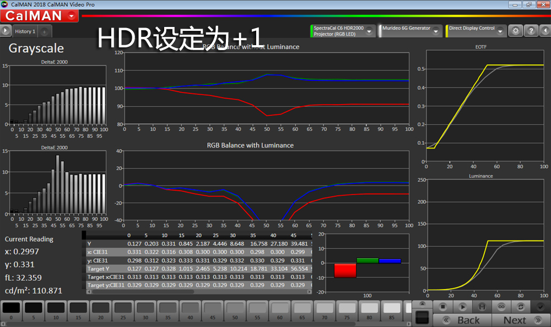Click the single-reading bracket icon
Viewport: 551px width, 327px height.
point(481,306)
